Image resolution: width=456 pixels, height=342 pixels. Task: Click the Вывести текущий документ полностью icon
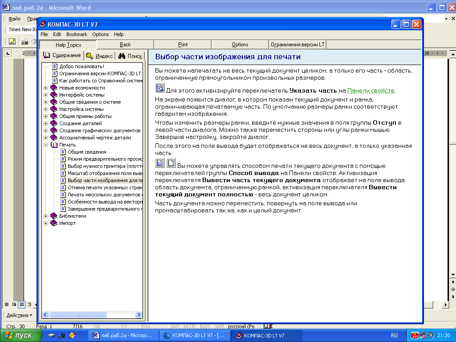click(171, 163)
